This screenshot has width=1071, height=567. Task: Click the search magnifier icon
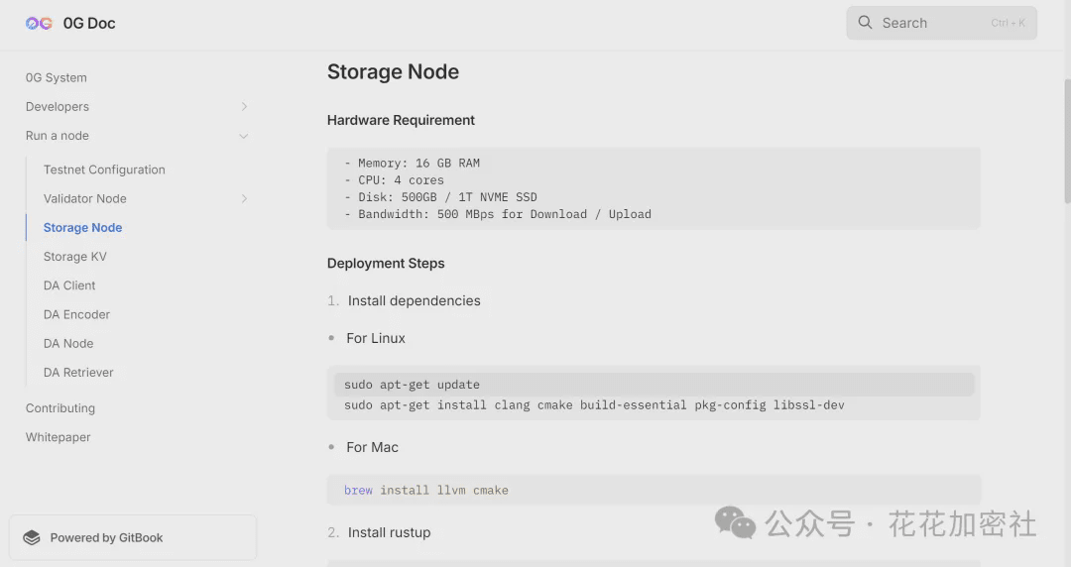tap(866, 23)
